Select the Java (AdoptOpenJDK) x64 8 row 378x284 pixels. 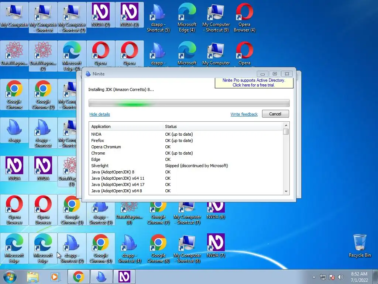[186, 191]
